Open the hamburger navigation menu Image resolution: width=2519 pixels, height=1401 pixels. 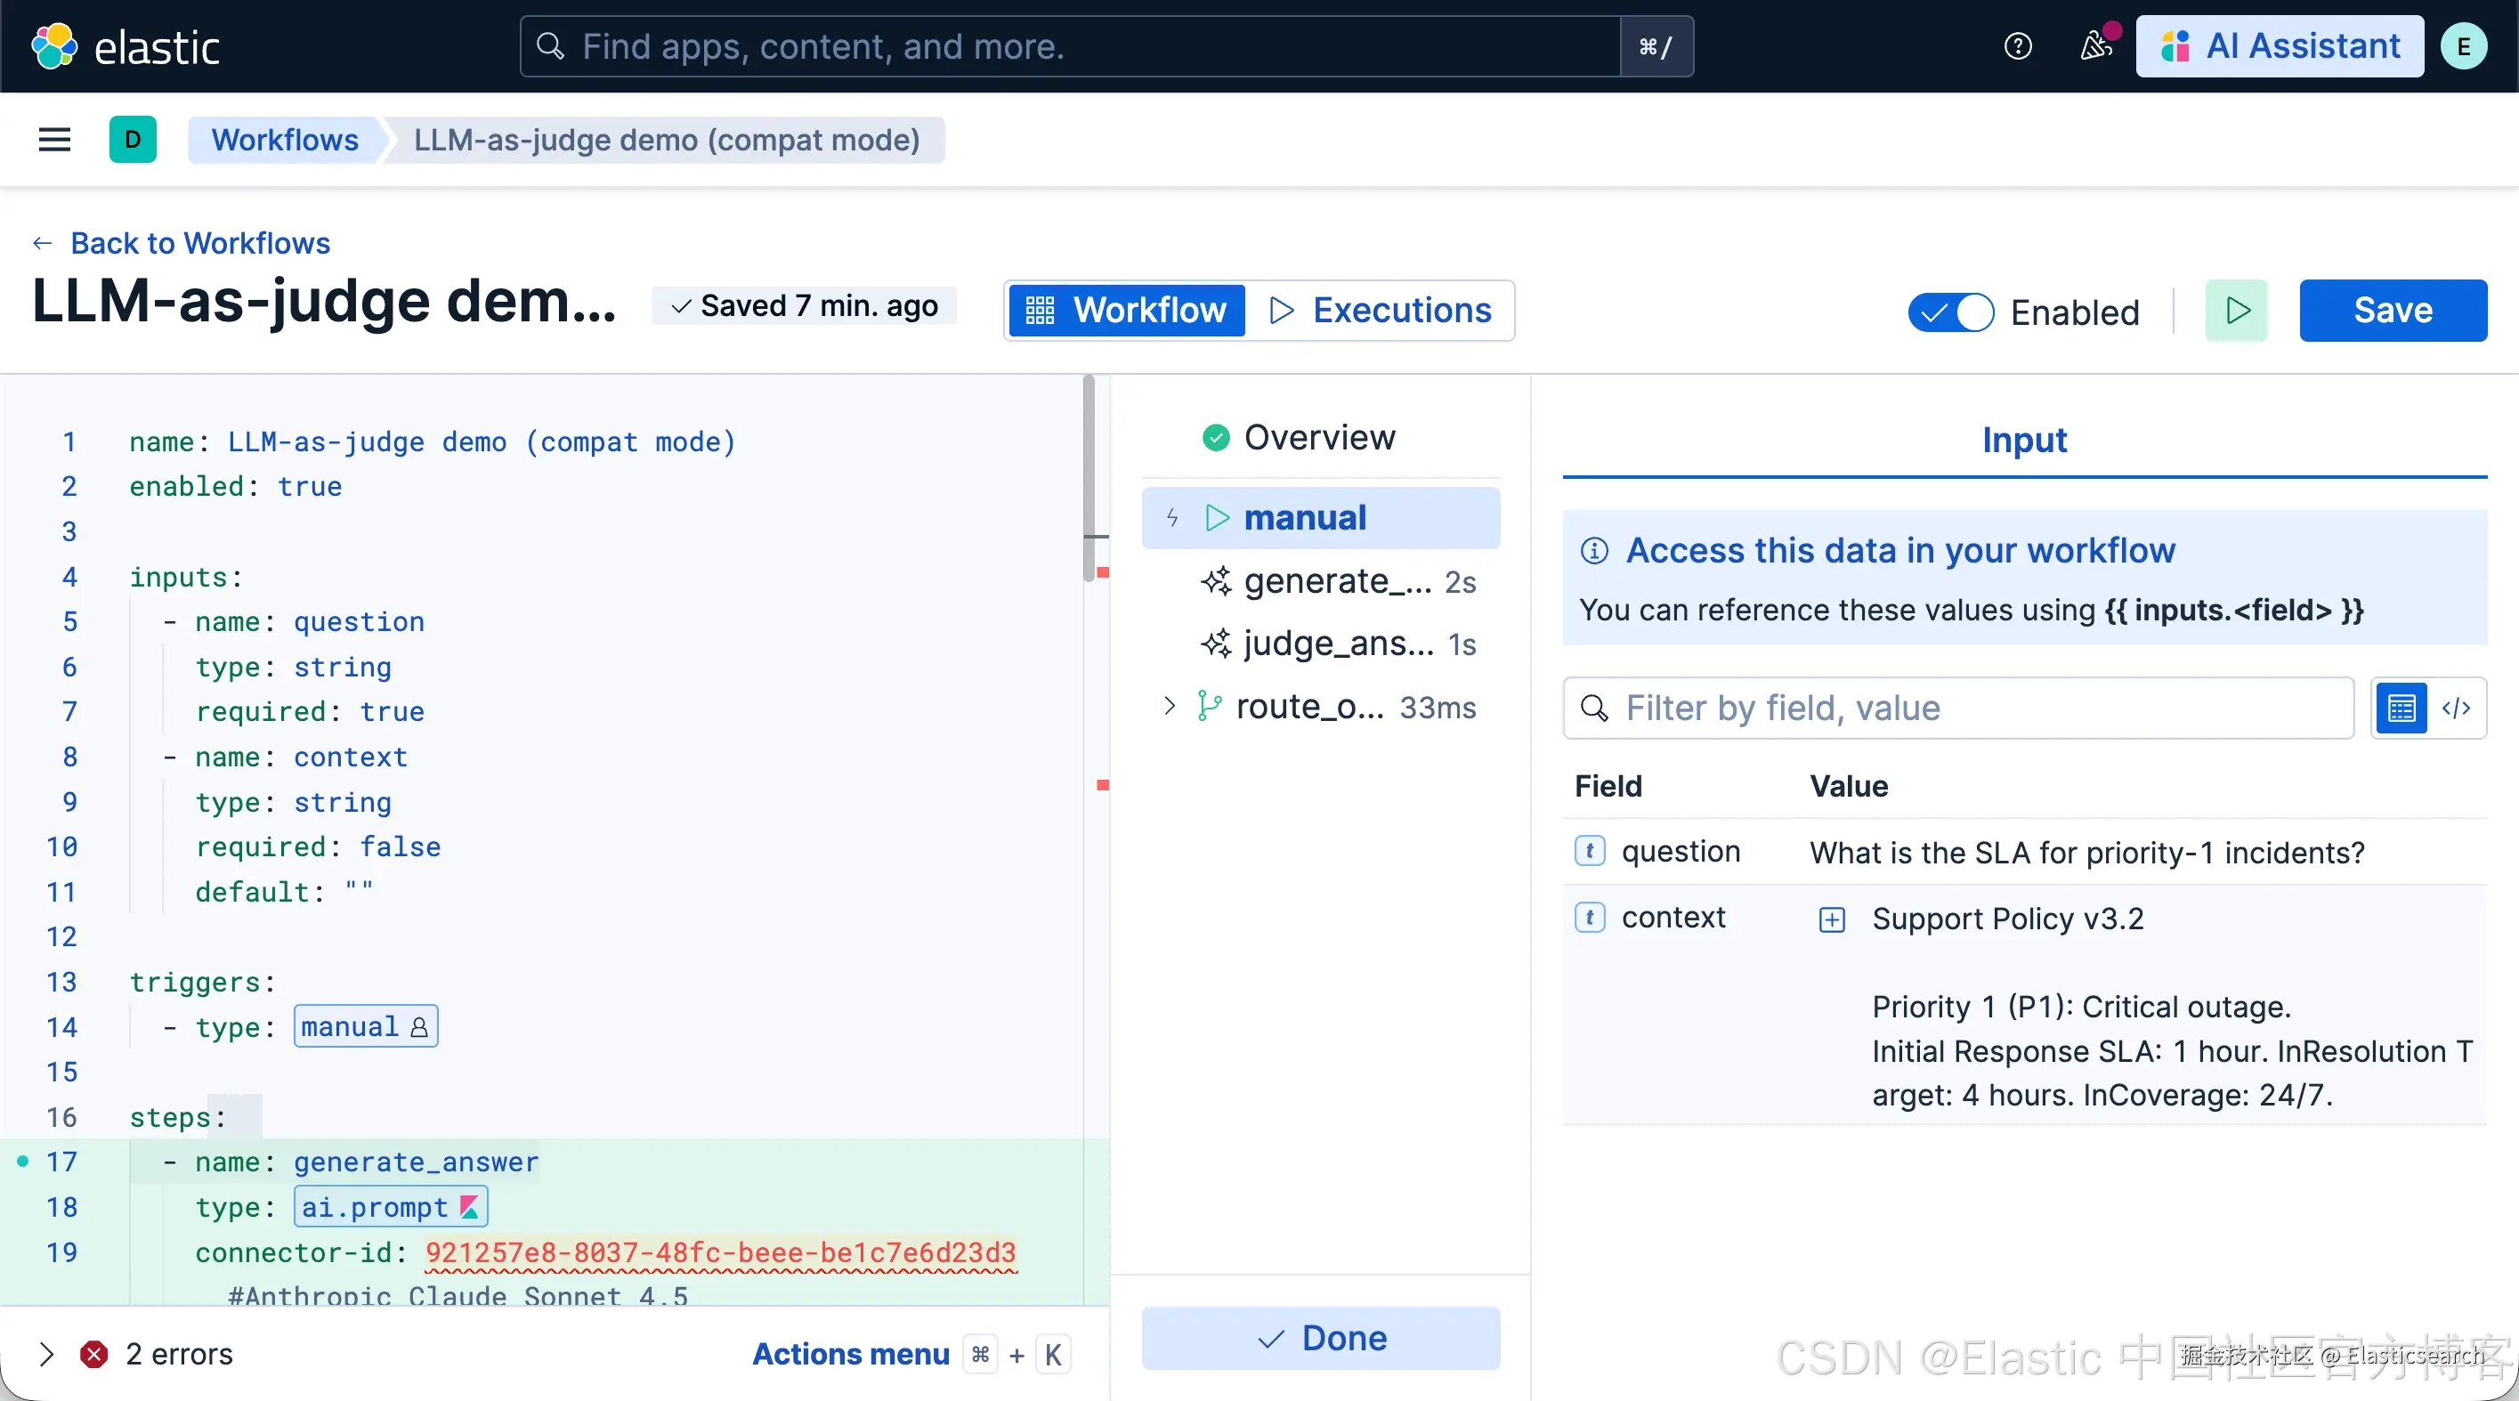[55, 140]
